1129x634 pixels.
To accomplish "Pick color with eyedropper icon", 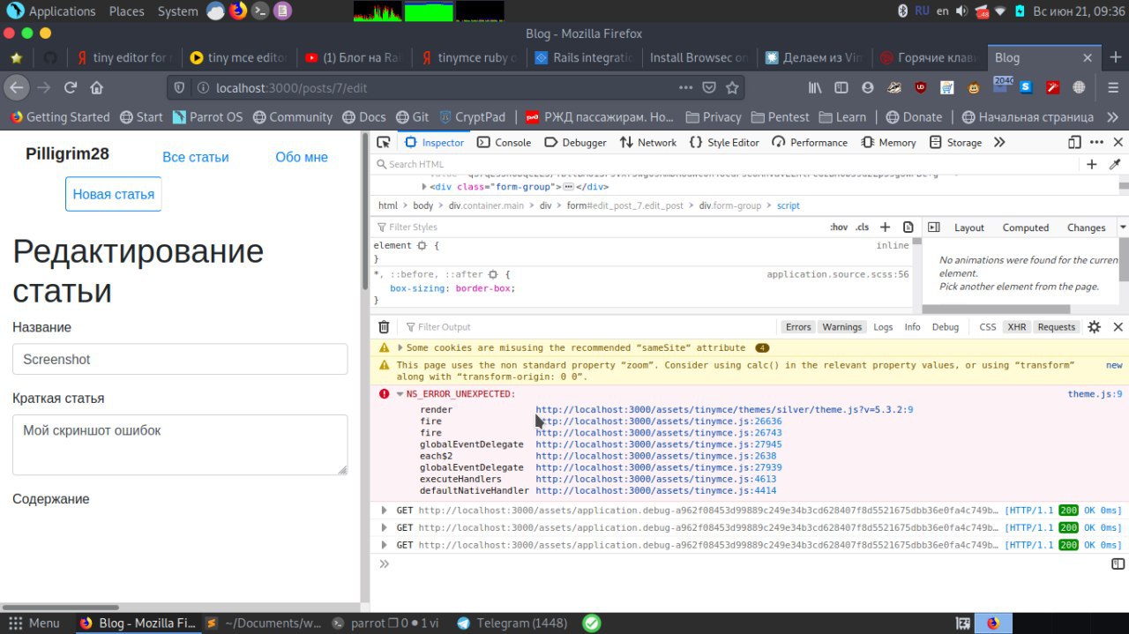I will click(1114, 164).
